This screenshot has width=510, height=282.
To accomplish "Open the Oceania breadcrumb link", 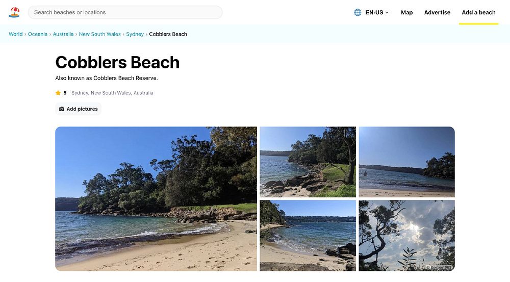I will pos(38,34).
